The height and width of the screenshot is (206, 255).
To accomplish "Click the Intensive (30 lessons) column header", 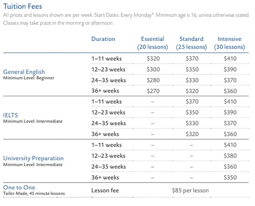I will (x=230, y=43).
